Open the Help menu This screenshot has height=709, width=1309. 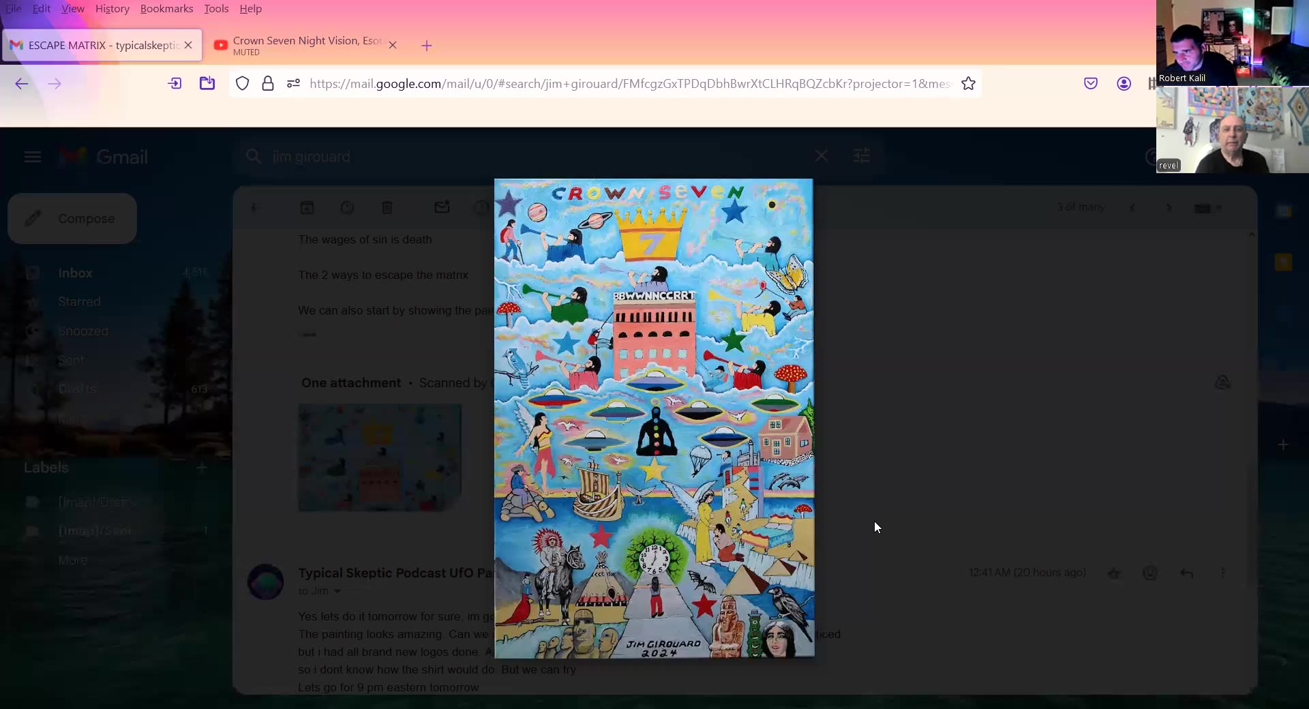tap(251, 9)
